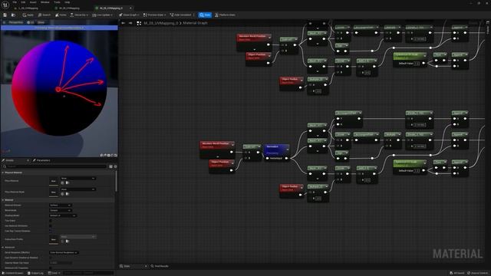Open the Live Update dropdown
Screen dimensions: 491x276
pos(102,15)
